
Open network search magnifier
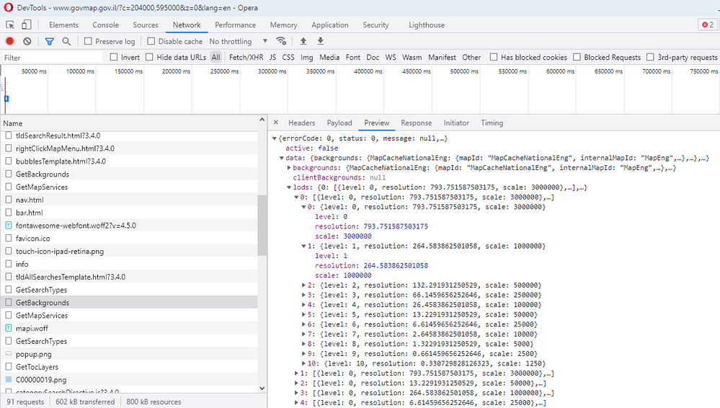[x=66, y=41]
